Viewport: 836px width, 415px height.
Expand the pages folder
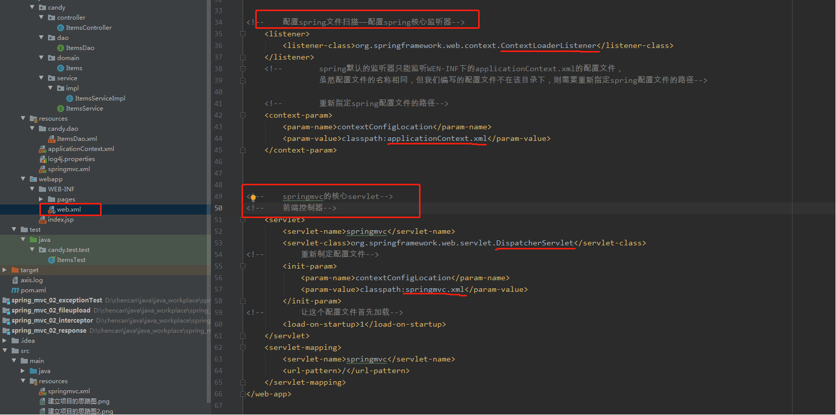(x=41, y=199)
